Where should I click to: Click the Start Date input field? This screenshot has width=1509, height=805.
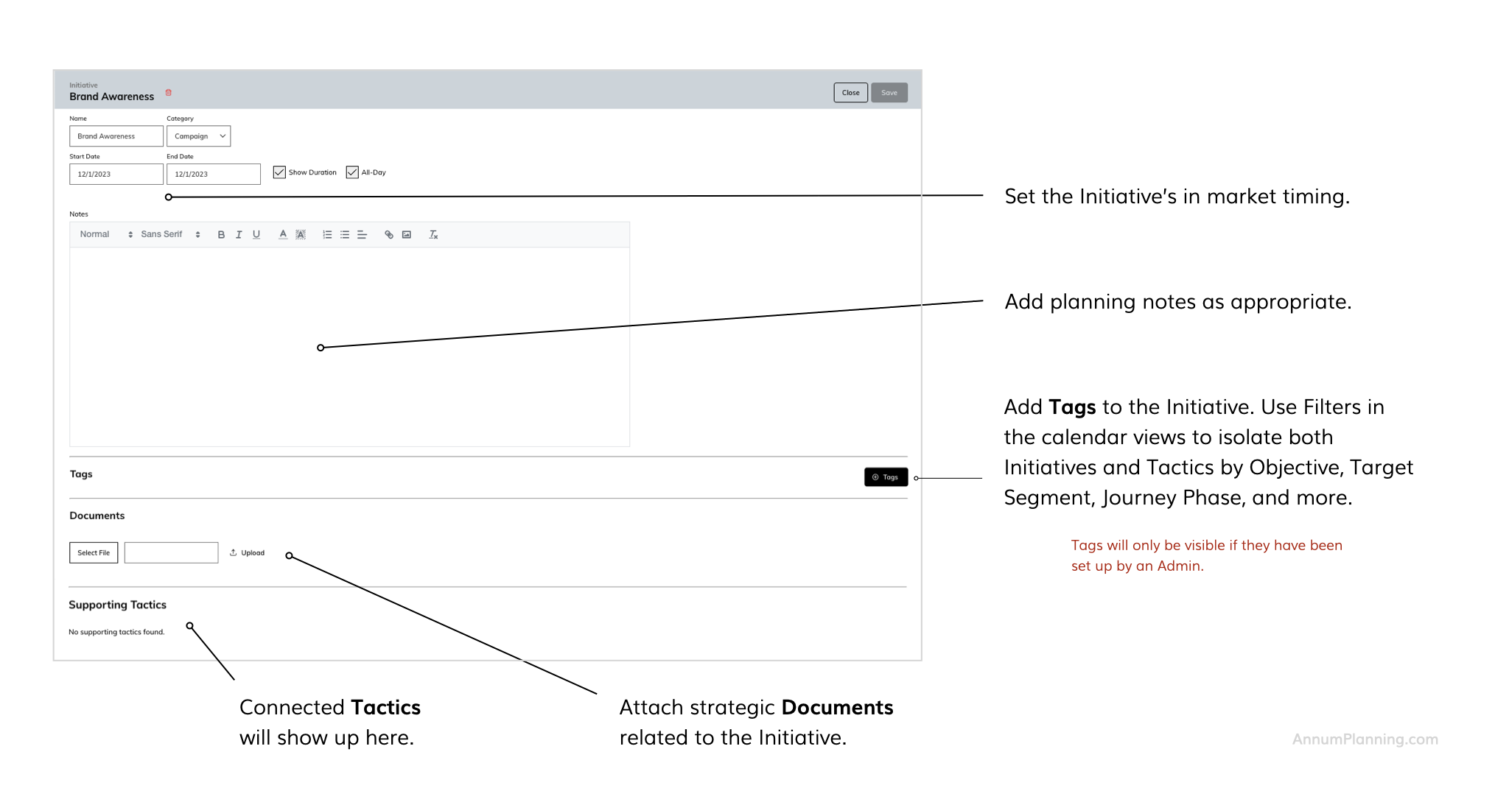coord(116,175)
